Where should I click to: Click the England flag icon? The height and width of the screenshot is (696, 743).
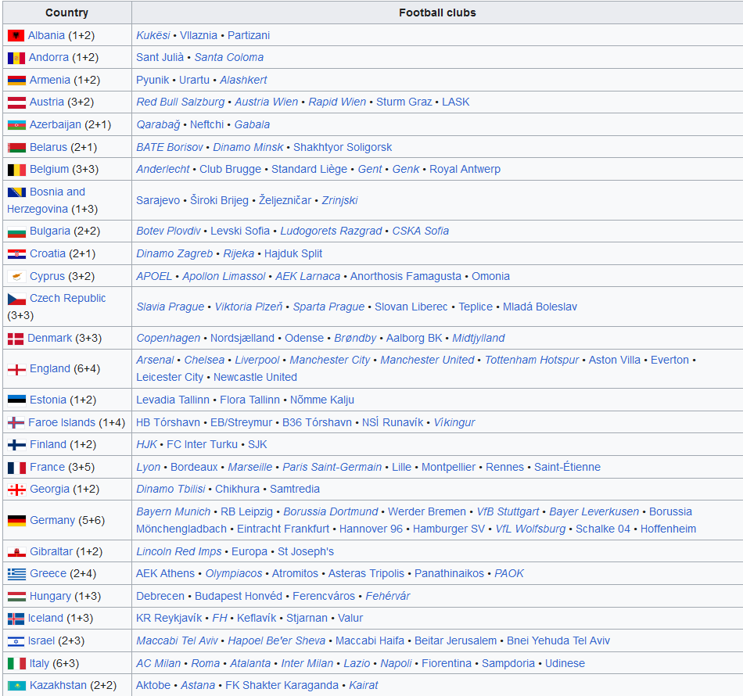16,369
